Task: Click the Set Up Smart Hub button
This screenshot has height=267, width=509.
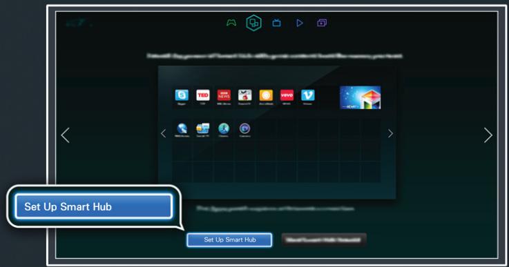Action: 229,240
